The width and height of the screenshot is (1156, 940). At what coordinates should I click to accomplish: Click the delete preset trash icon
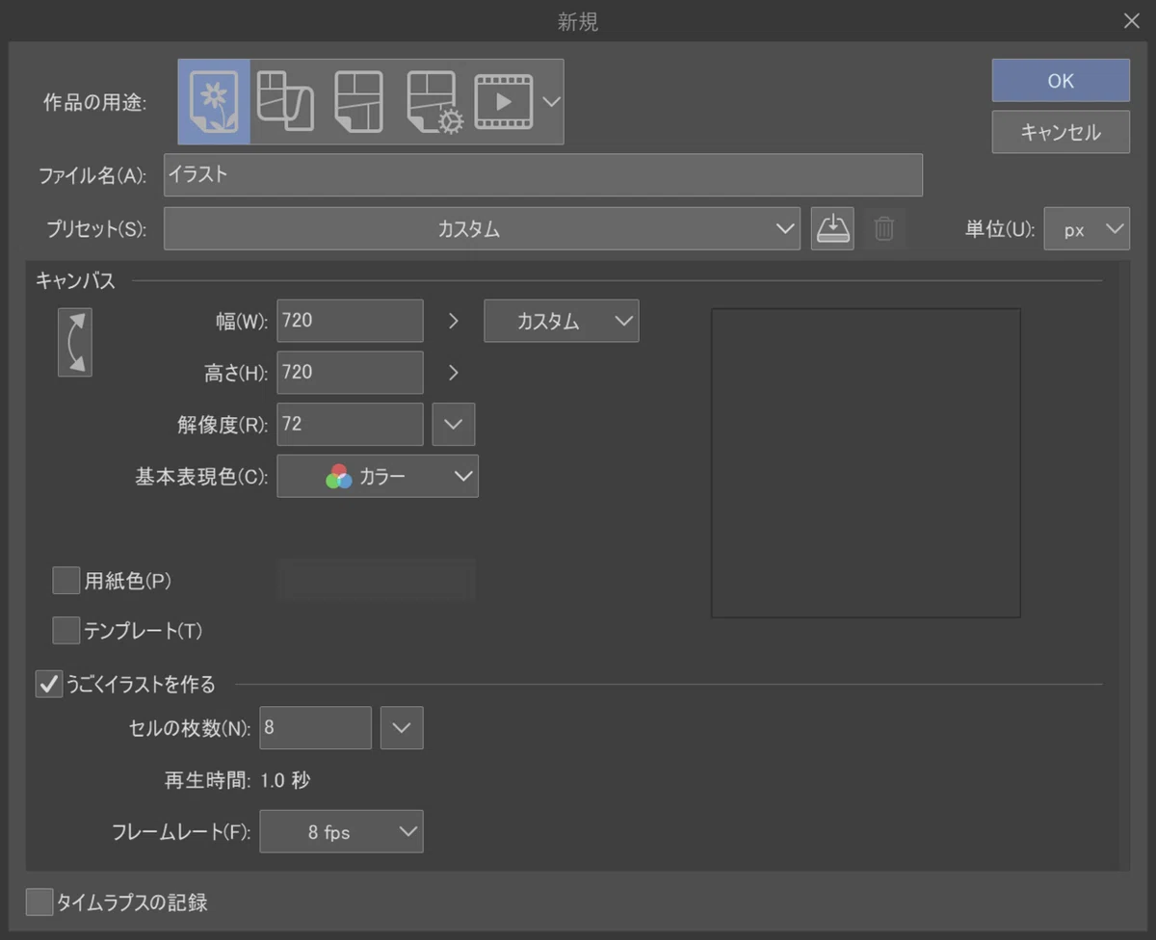coord(884,229)
